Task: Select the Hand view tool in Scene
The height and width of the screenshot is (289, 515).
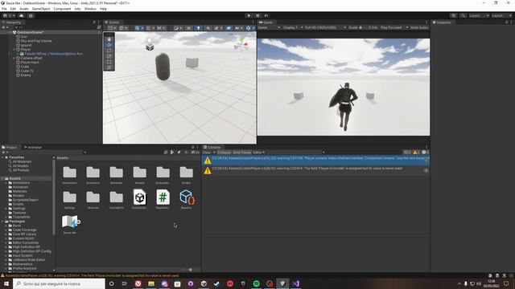Action: click(x=109, y=39)
